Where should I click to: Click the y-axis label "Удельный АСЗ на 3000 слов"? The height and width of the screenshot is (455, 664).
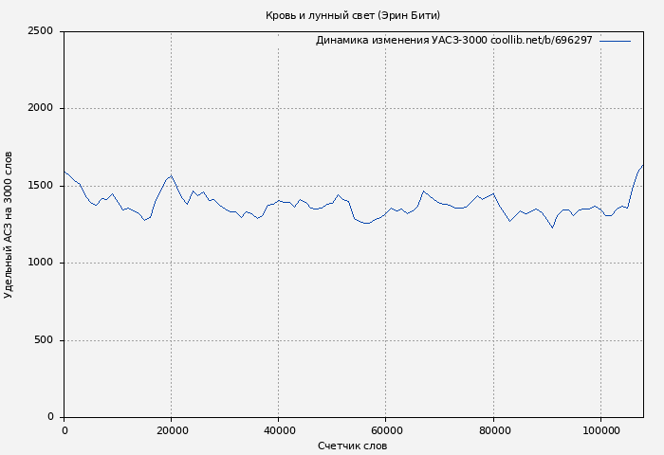coord(9,225)
